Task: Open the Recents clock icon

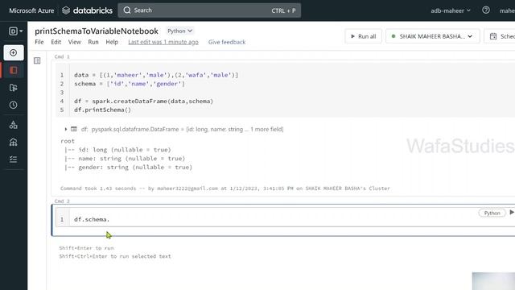Action: coord(14,105)
